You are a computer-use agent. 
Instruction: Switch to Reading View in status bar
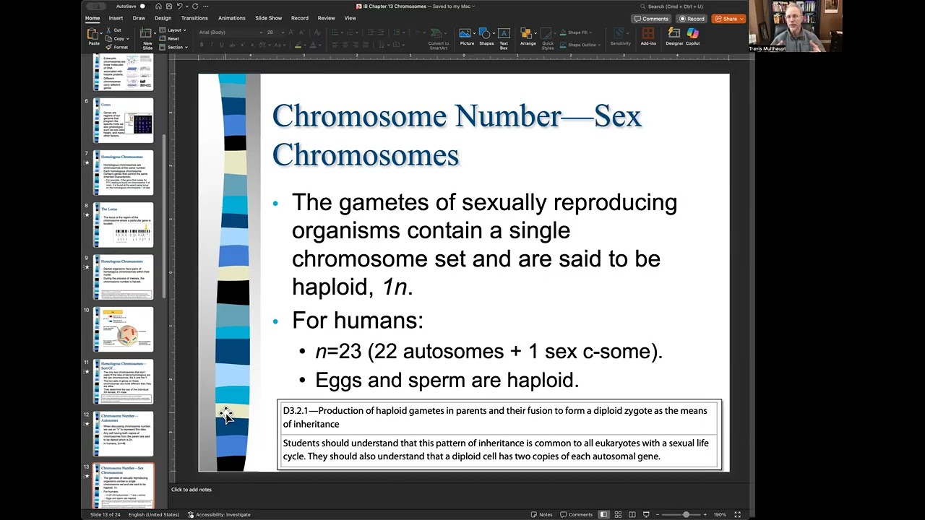point(632,514)
